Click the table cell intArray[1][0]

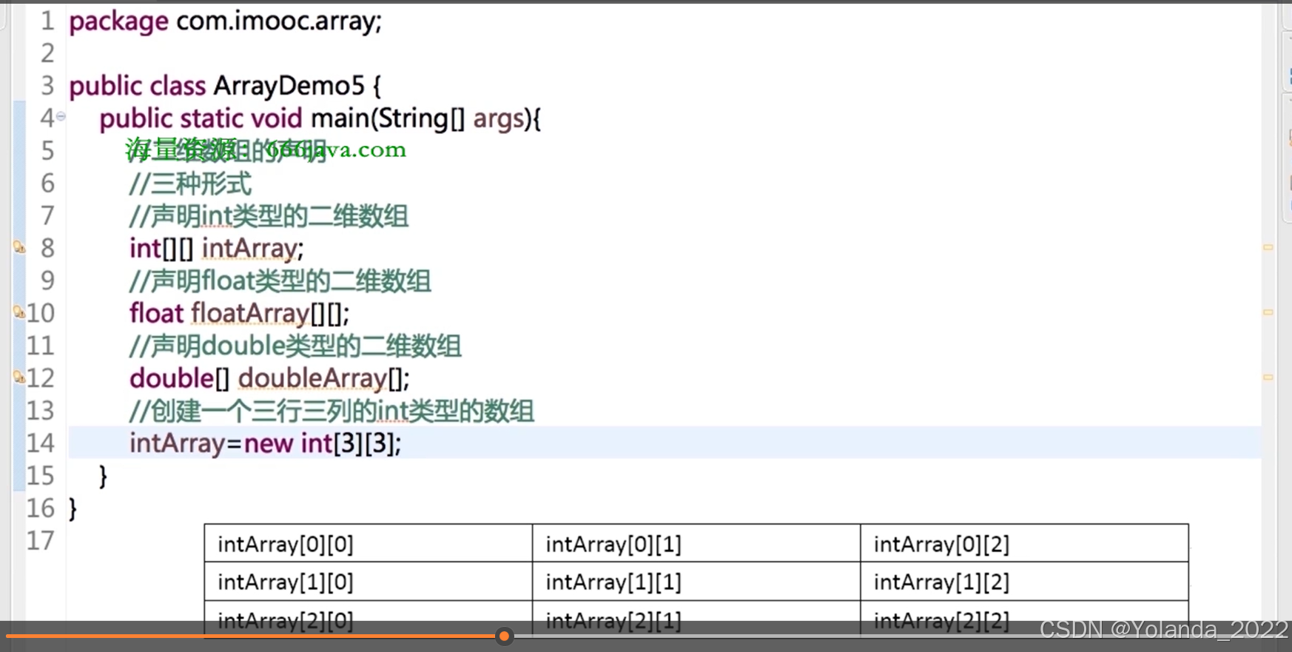(x=369, y=582)
